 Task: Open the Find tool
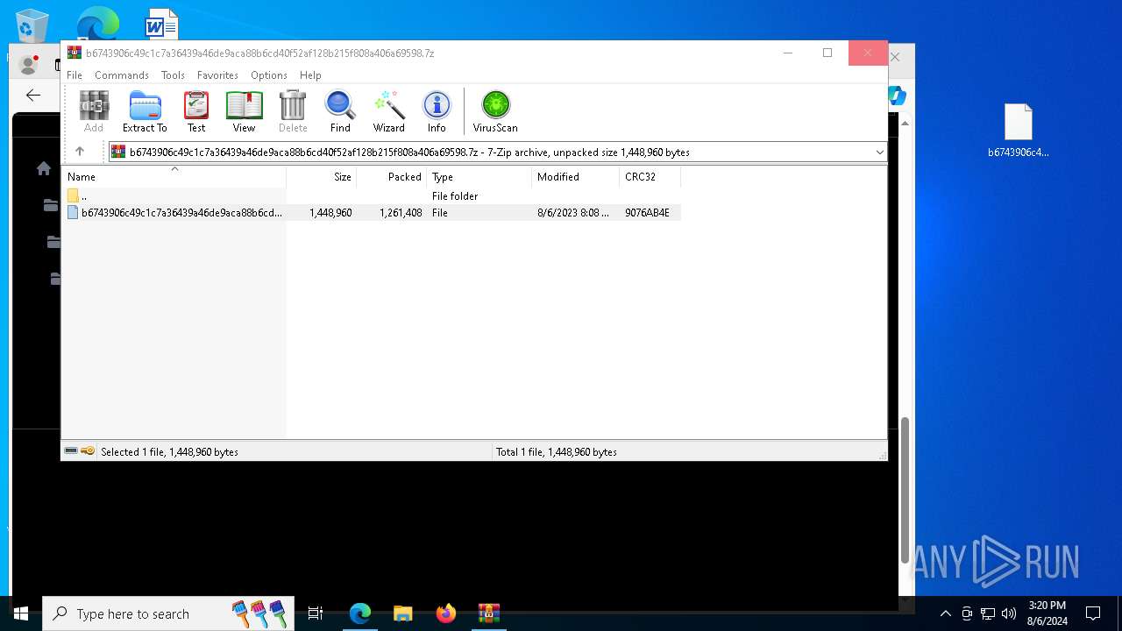tap(340, 111)
